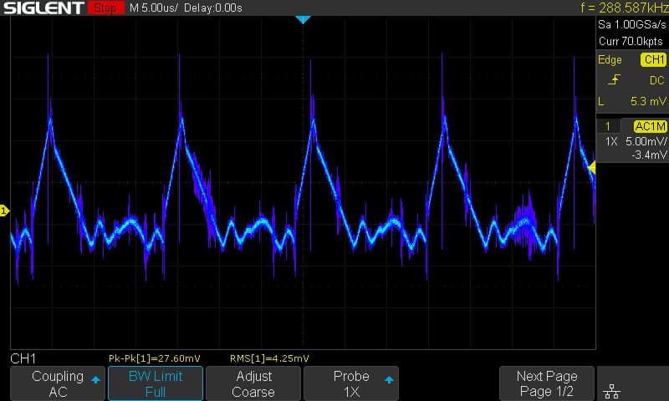Go to Next Page of the menu
Screen dimensions: 669x401
(x=547, y=383)
